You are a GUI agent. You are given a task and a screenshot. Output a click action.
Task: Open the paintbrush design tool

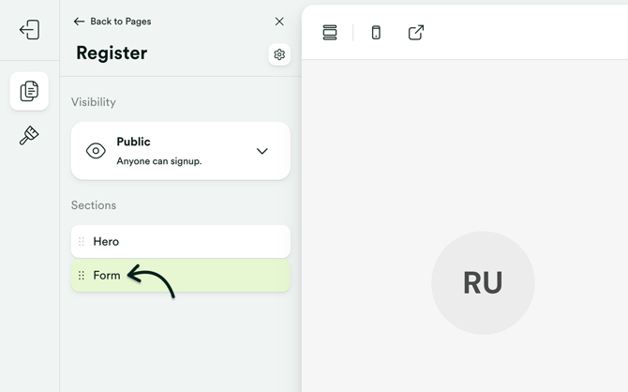(x=29, y=137)
